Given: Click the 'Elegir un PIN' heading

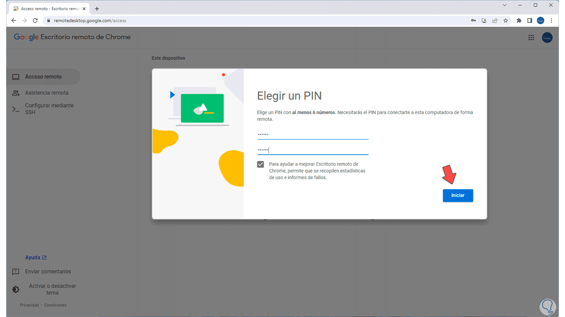Looking at the screenshot, I should pos(289,96).
